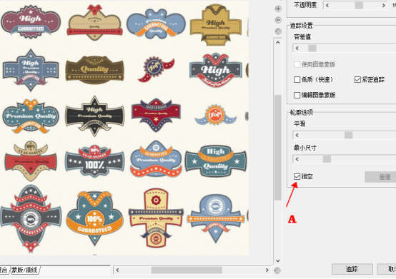Click the navigator icon beside horizontal scrollbar
This screenshot has width=396, height=279.
click(x=277, y=270)
